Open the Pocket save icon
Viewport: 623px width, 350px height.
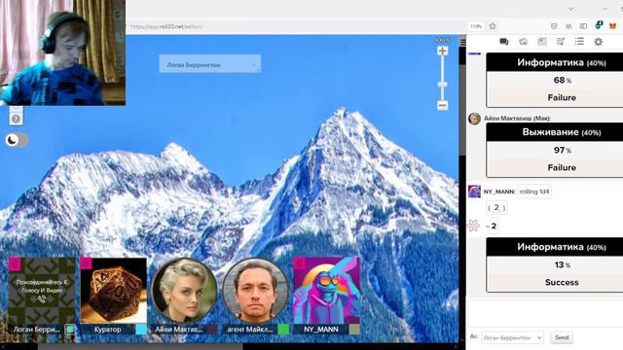click(554, 26)
